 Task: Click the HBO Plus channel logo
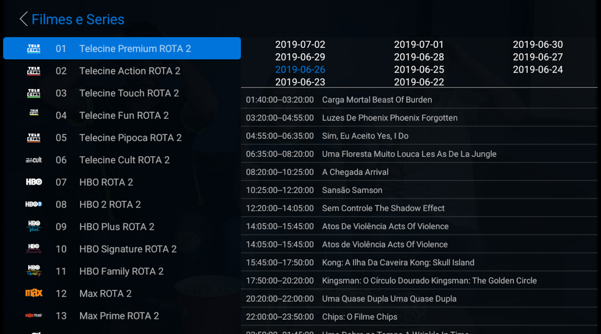(34, 226)
